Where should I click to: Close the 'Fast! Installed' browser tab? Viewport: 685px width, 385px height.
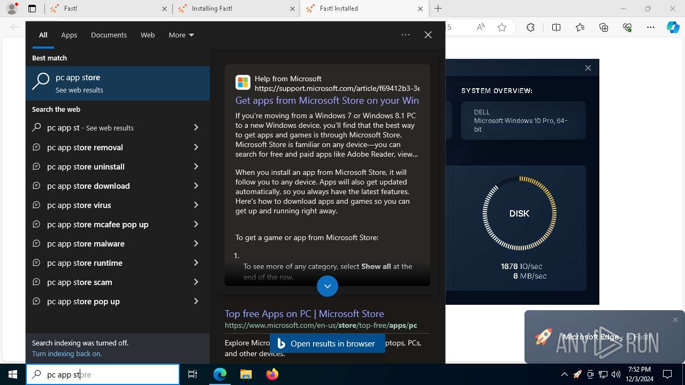point(420,9)
